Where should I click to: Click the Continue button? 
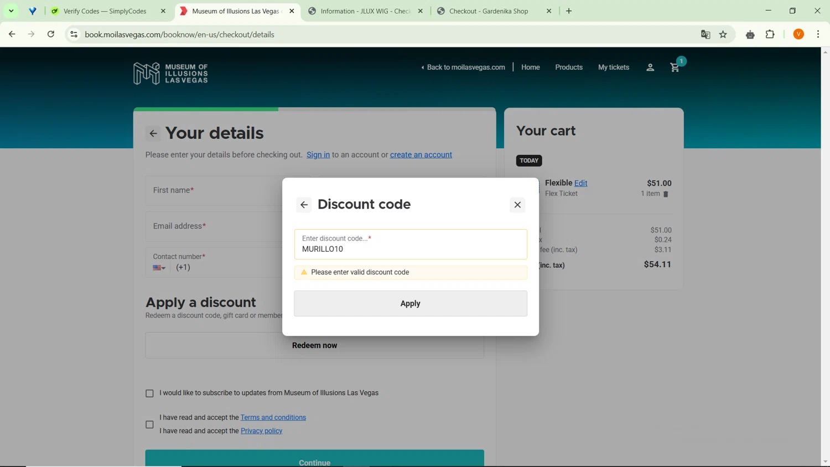pos(314,459)
